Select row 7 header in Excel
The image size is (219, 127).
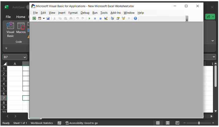[4, 98]
